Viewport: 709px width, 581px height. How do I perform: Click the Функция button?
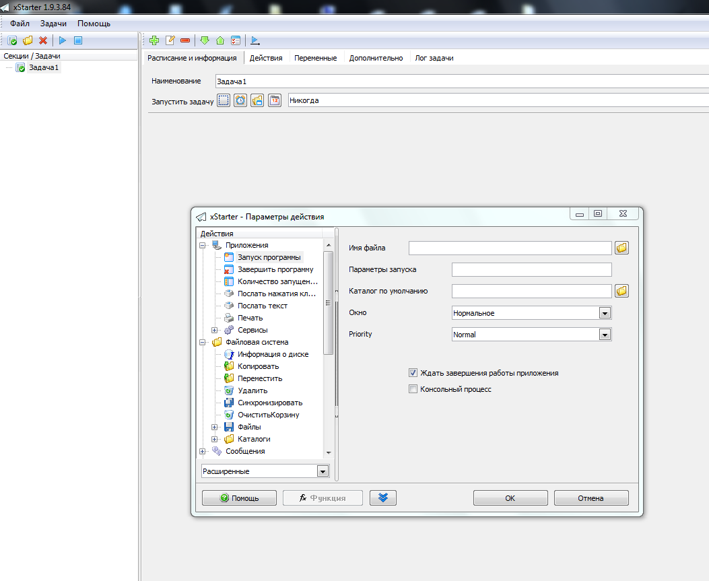(323, 498)
